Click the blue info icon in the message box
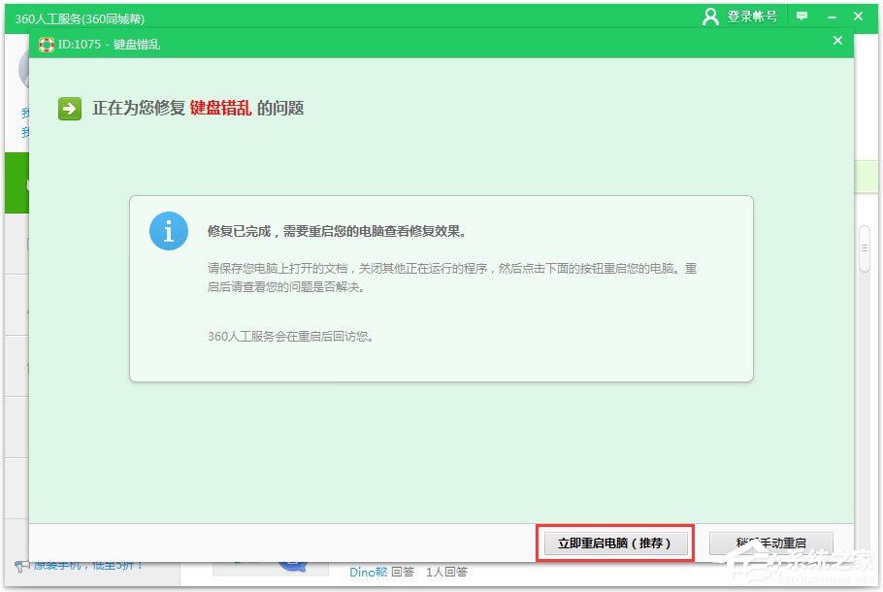Screen dimensions: 883x592 click(168, 231)
